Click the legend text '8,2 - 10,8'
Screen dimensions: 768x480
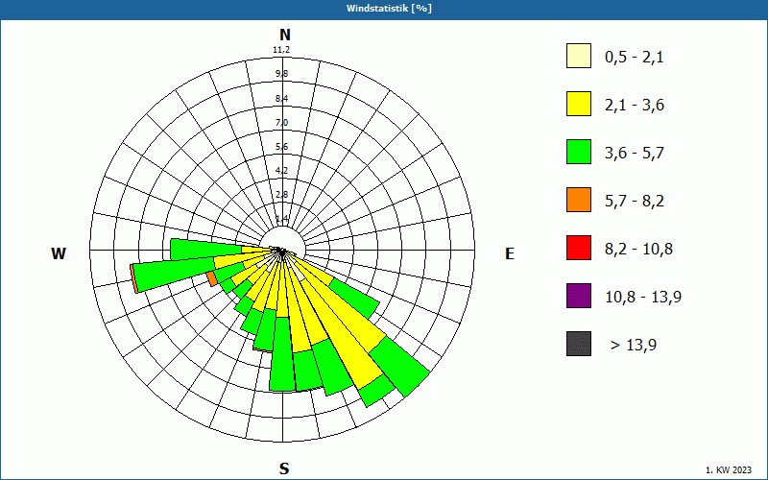pyautogui.click(x=638, y=250)
